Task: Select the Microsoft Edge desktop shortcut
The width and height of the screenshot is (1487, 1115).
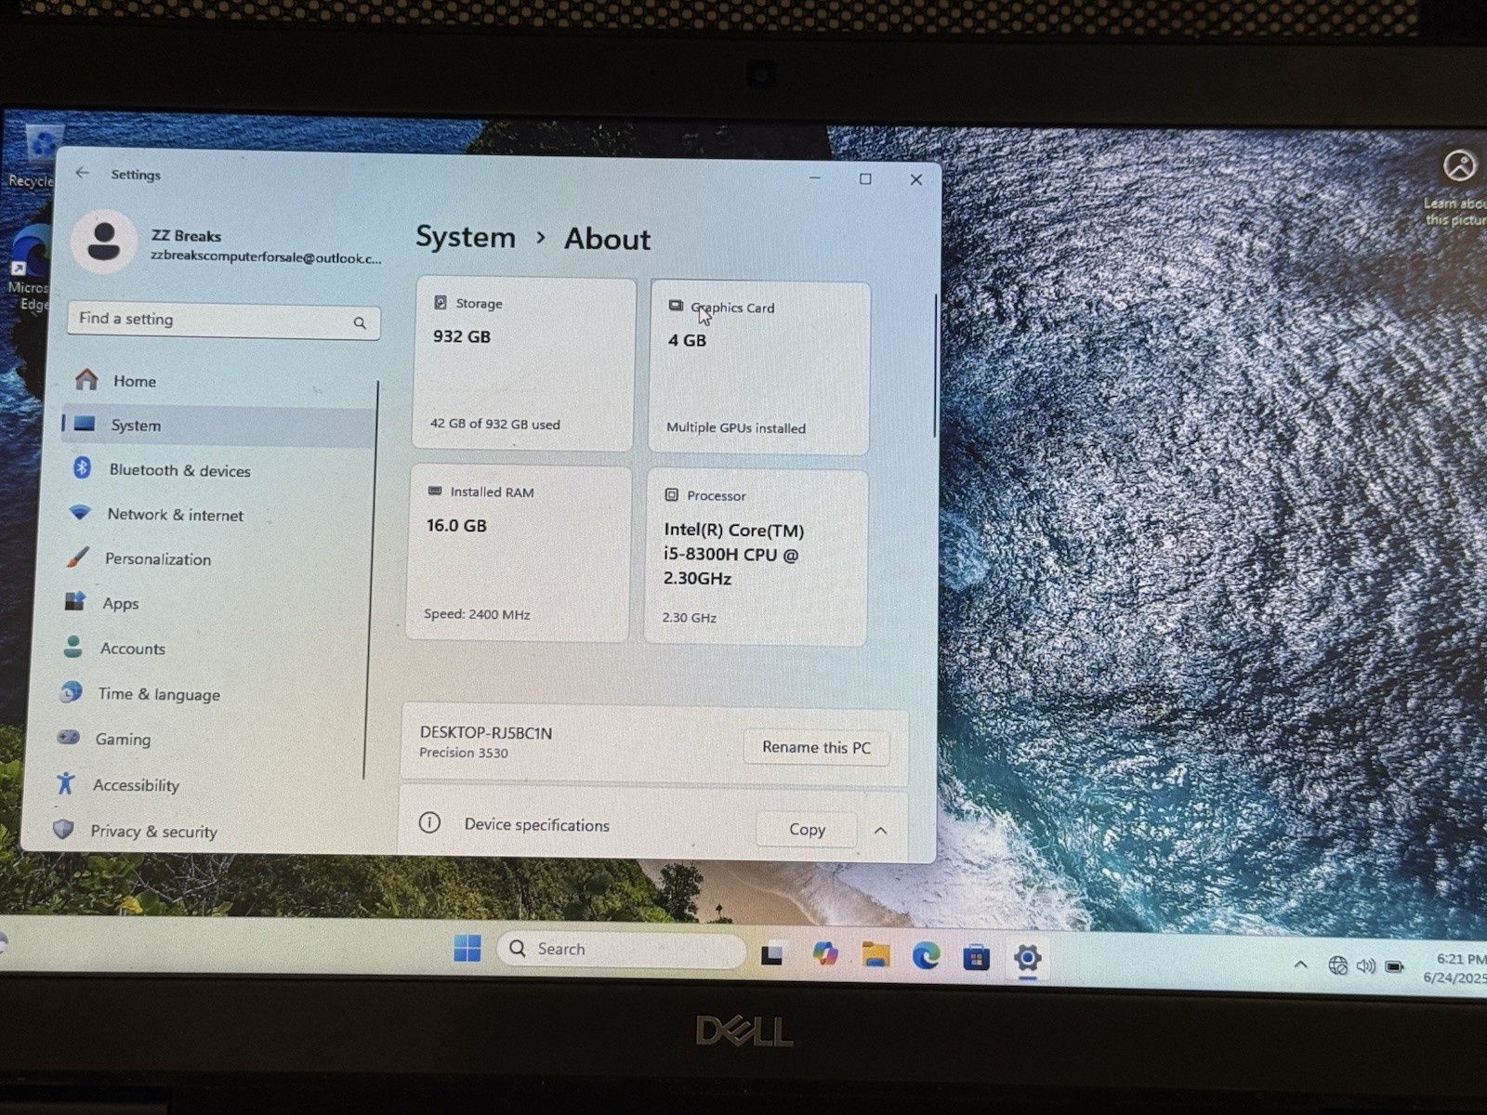Action: [30, 268]
